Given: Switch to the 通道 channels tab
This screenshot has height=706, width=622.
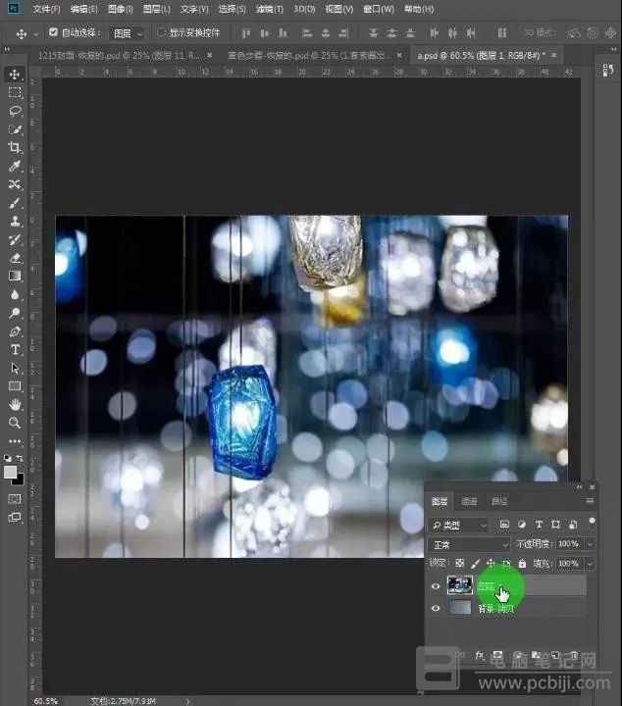Looking at the screenshot, I should [x=469, y=501].
